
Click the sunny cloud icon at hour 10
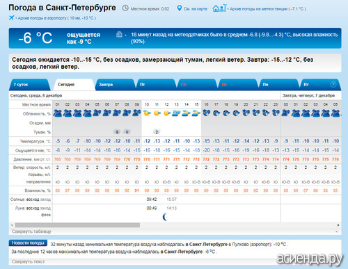147,113
